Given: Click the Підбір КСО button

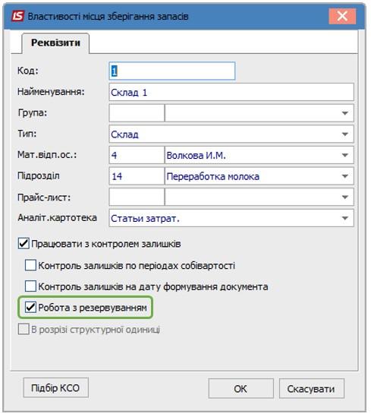Looking at the screenshot, I should point(56,388).
